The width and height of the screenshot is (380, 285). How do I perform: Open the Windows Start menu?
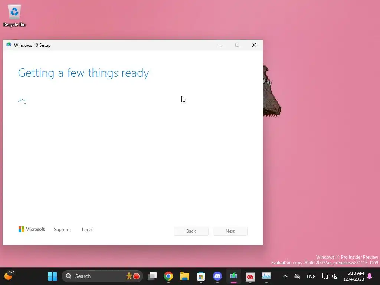click(x=52, y=276)
